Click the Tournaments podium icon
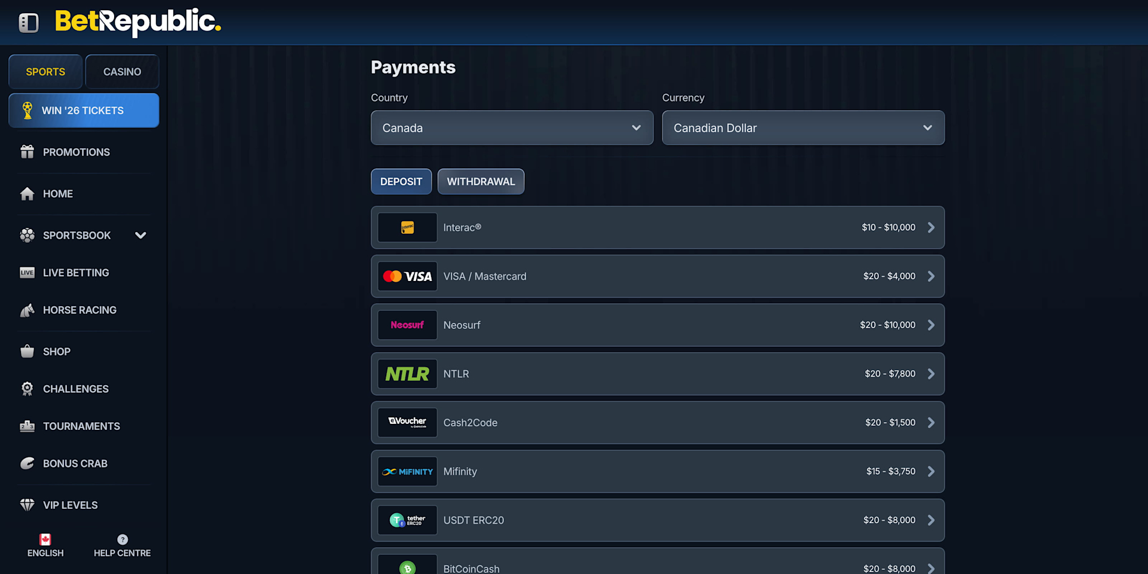This screenshot has width=1148, height=574. 28,426
